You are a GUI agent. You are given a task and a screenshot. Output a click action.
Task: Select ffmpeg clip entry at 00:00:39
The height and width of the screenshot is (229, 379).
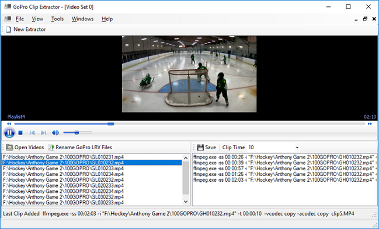click(285, 163)
